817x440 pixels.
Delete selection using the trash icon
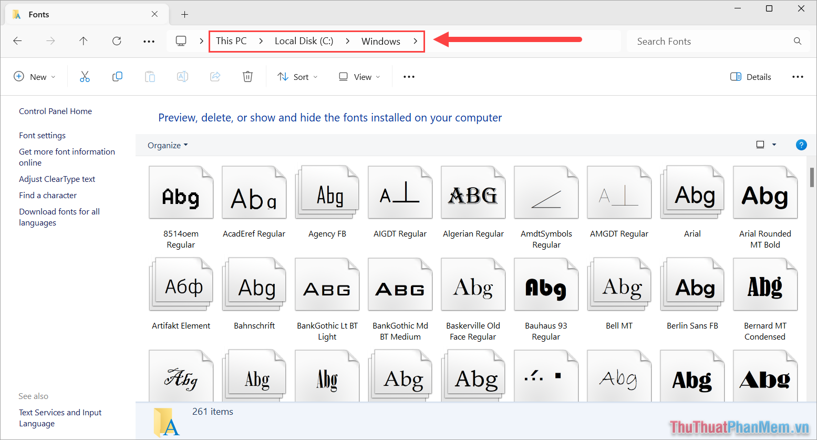pyautogui.click(x=247, y=76)
